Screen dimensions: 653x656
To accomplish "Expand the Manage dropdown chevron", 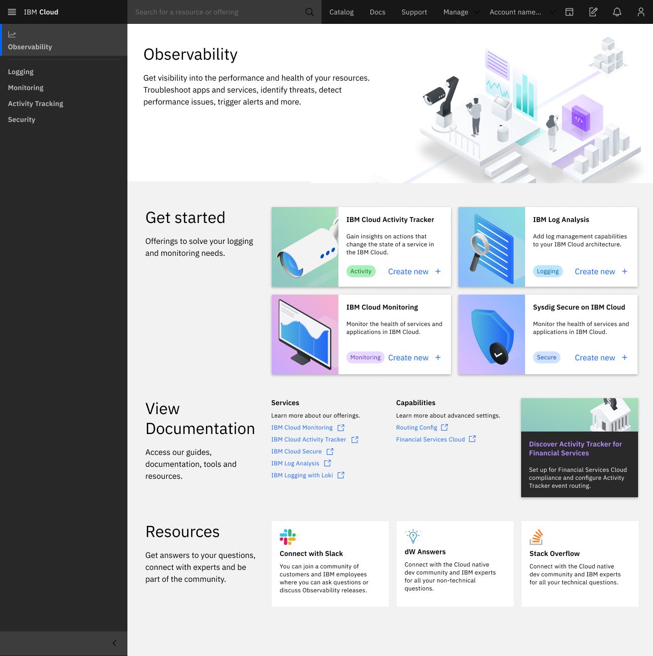I will click(477, 12).
